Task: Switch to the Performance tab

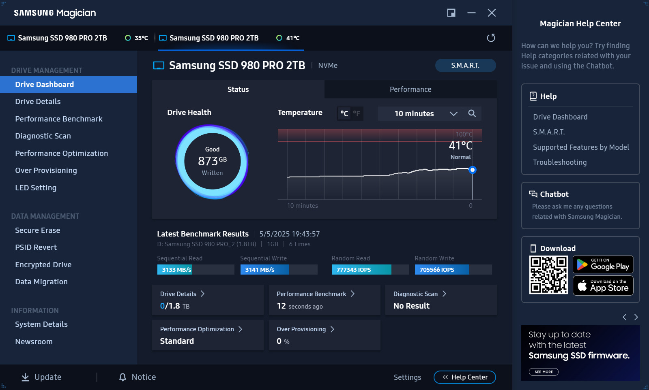Action: [410, 90]
